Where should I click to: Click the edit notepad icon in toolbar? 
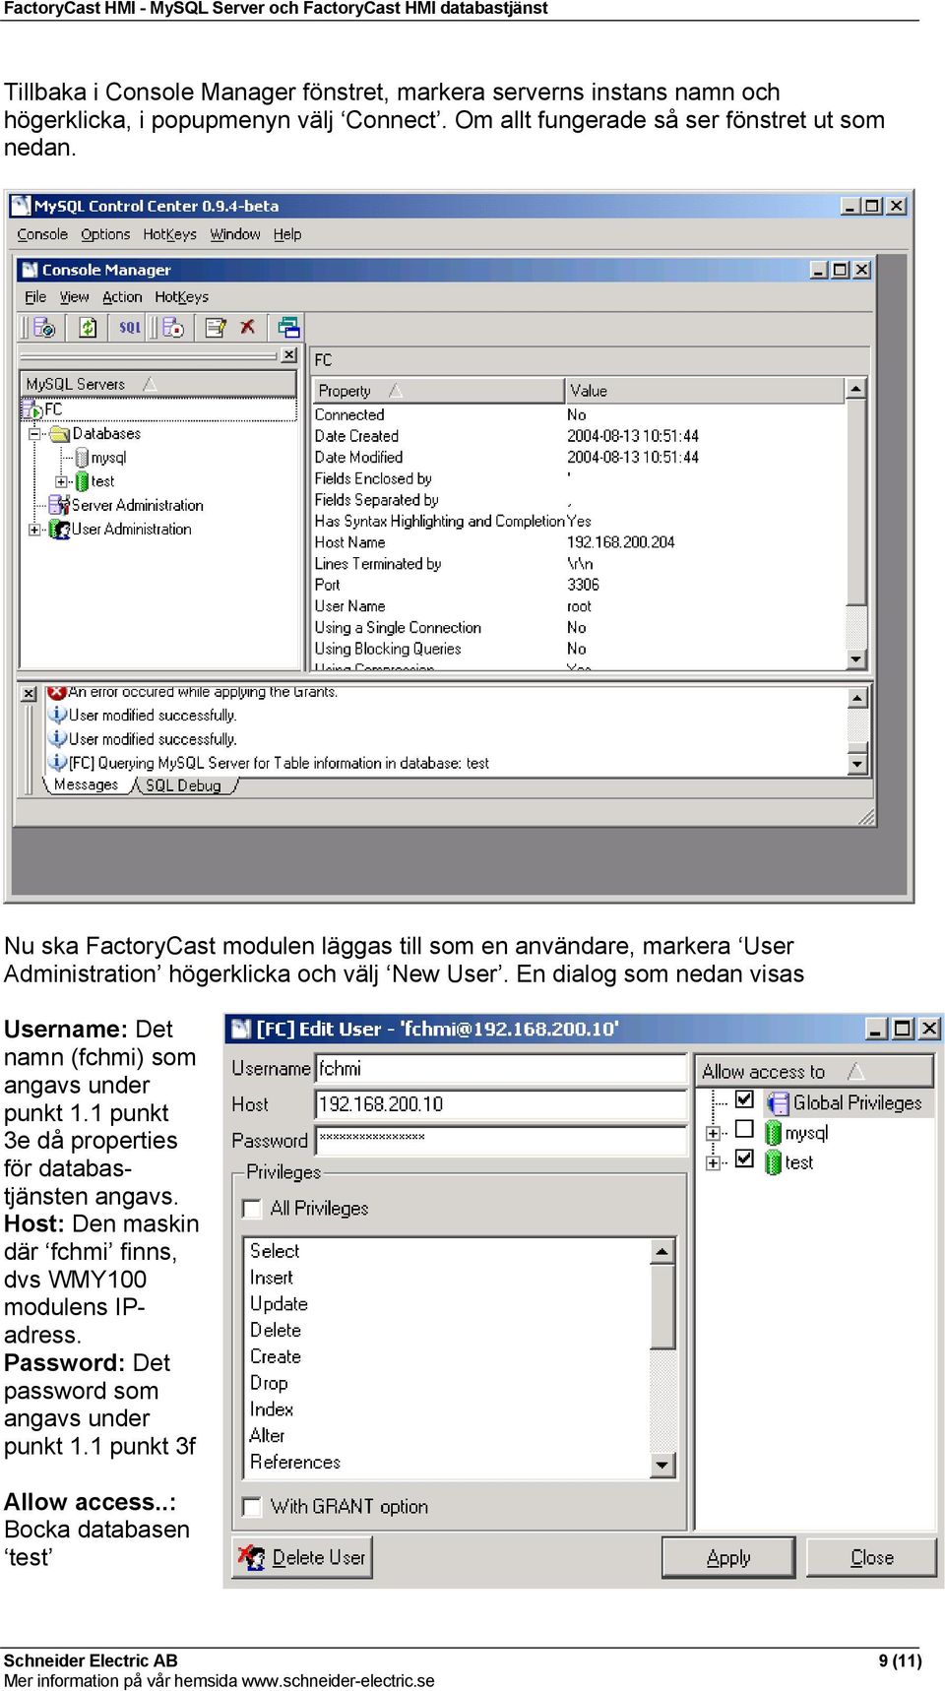click(x=216, y=328)
